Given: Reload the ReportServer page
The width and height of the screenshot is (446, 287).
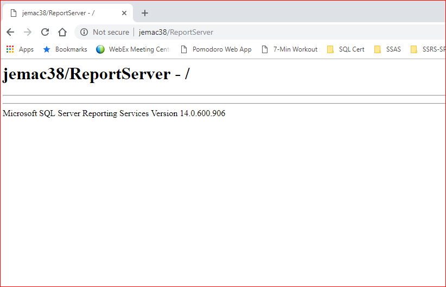Looking at the screenshot, I should click(x=45, y=32).
